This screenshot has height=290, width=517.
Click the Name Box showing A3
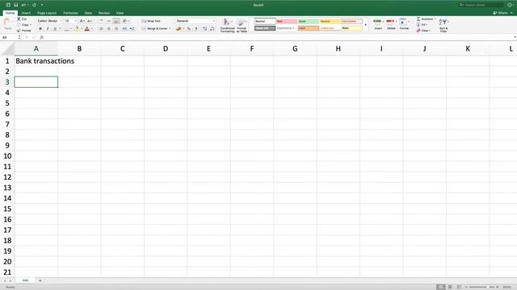point(10,38)
